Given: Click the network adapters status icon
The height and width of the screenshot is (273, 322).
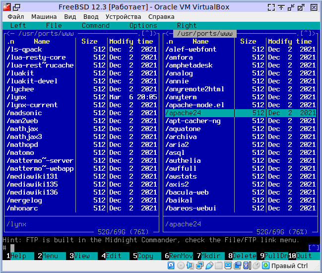Looking at the screenshot, I should (x=199, y=266).
